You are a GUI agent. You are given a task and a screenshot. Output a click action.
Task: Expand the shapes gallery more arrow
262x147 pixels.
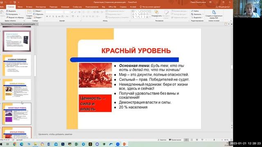(150, 17)
